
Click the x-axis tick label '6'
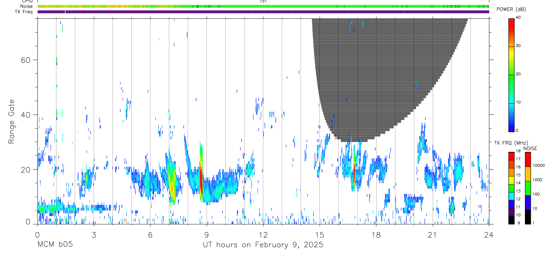(150, 235)
